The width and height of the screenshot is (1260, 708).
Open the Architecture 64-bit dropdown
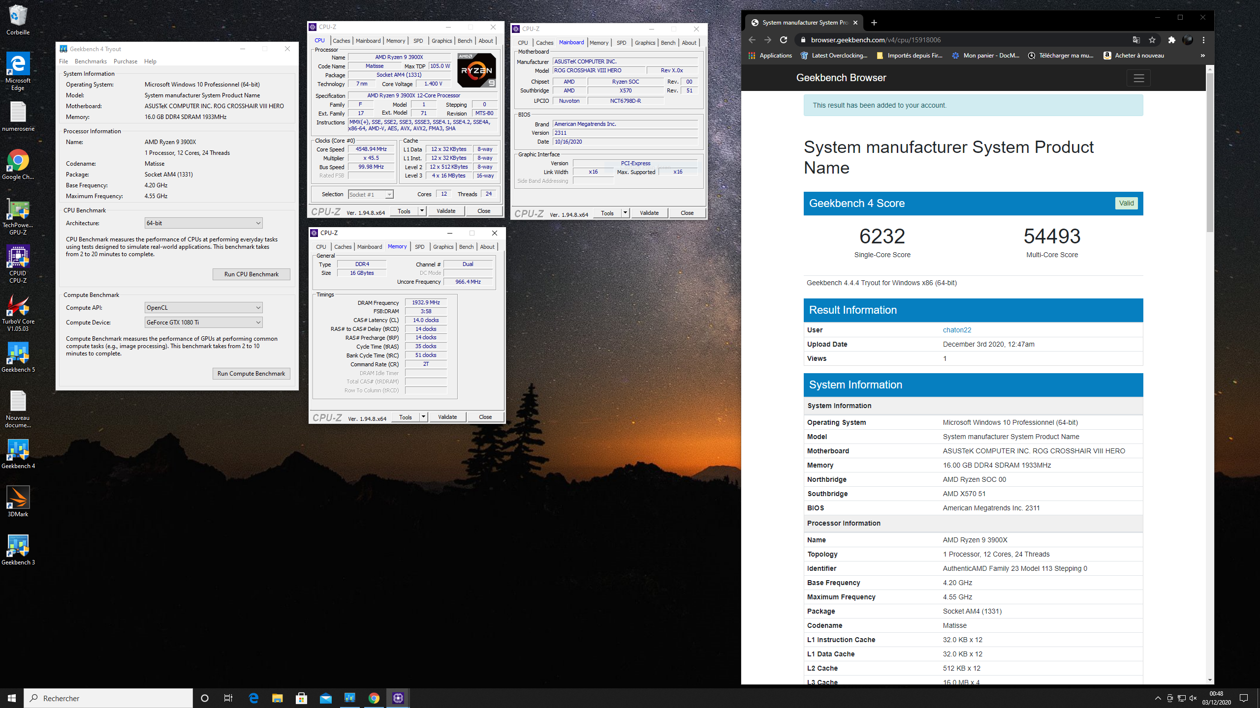point(203,223)
